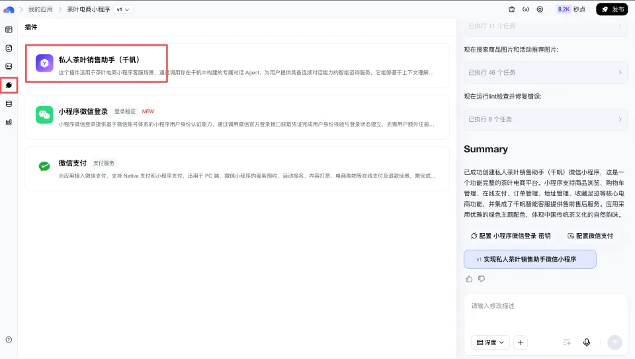The image size is (635, 359).
Task: Click the 微信支付 green checkmark logo
Action: pyautogui.click(x=44, y=166)
